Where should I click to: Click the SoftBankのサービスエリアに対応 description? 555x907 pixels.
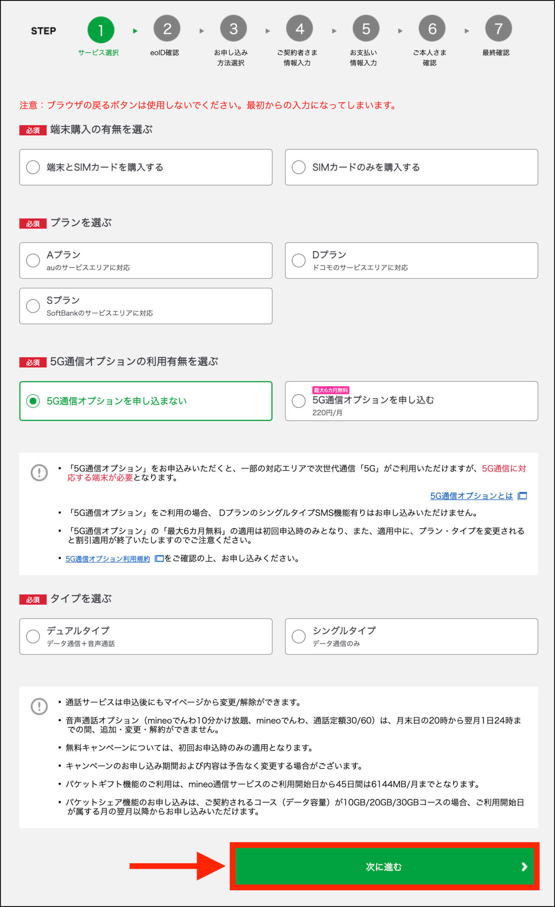tap(100, 313)
